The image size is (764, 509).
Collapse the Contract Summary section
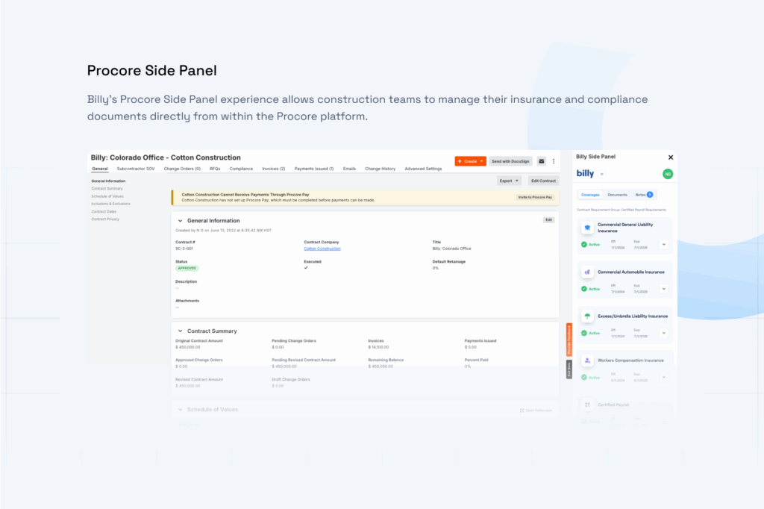point(180,331)
